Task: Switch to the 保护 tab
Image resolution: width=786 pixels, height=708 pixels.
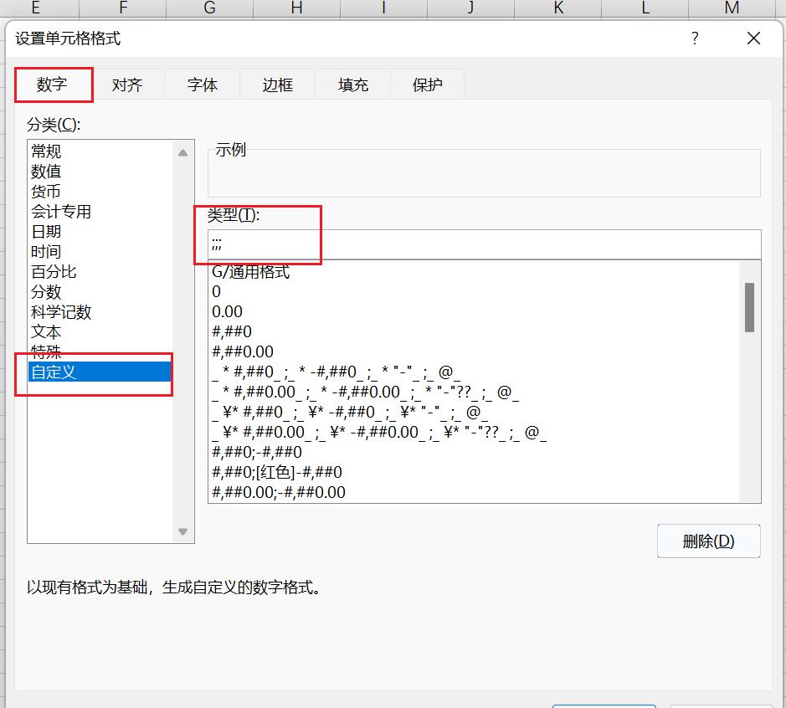Action: tap(428, 85)
